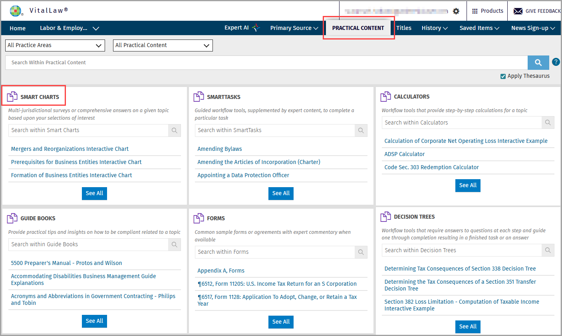Screen dimensions: 562x336
Task: Open Prerequisites for Business Entities Interactive Chart
Action: click(x=76, y=162)
